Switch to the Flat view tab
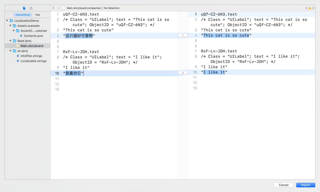 point(38,15)
